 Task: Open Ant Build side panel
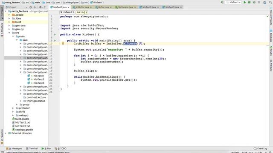(271, 65)
